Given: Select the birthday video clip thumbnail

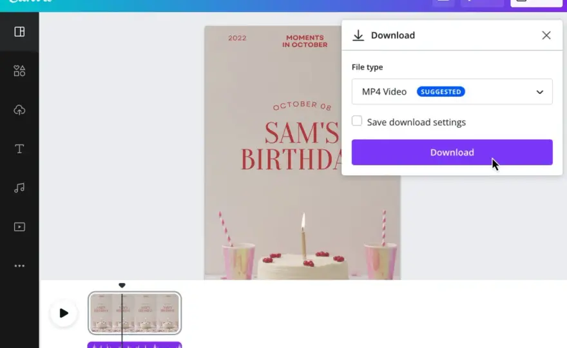Looking at the screenshot, I should point(135,313).
